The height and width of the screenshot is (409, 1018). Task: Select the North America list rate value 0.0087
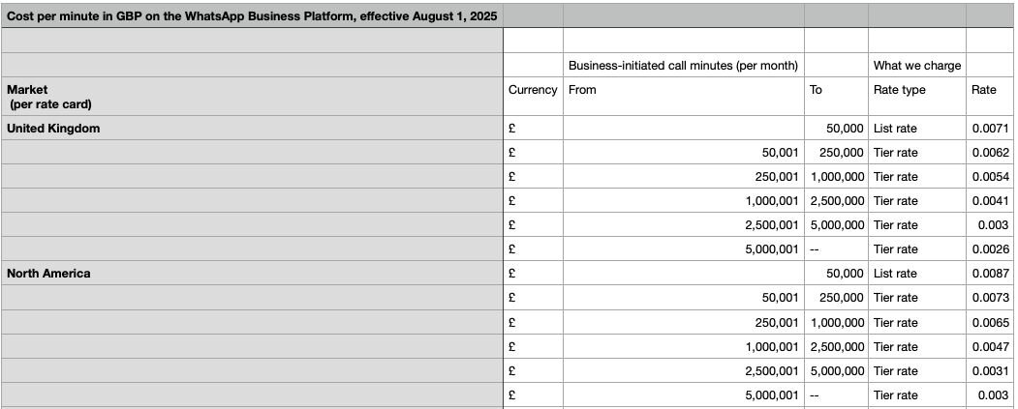point(990,274)
